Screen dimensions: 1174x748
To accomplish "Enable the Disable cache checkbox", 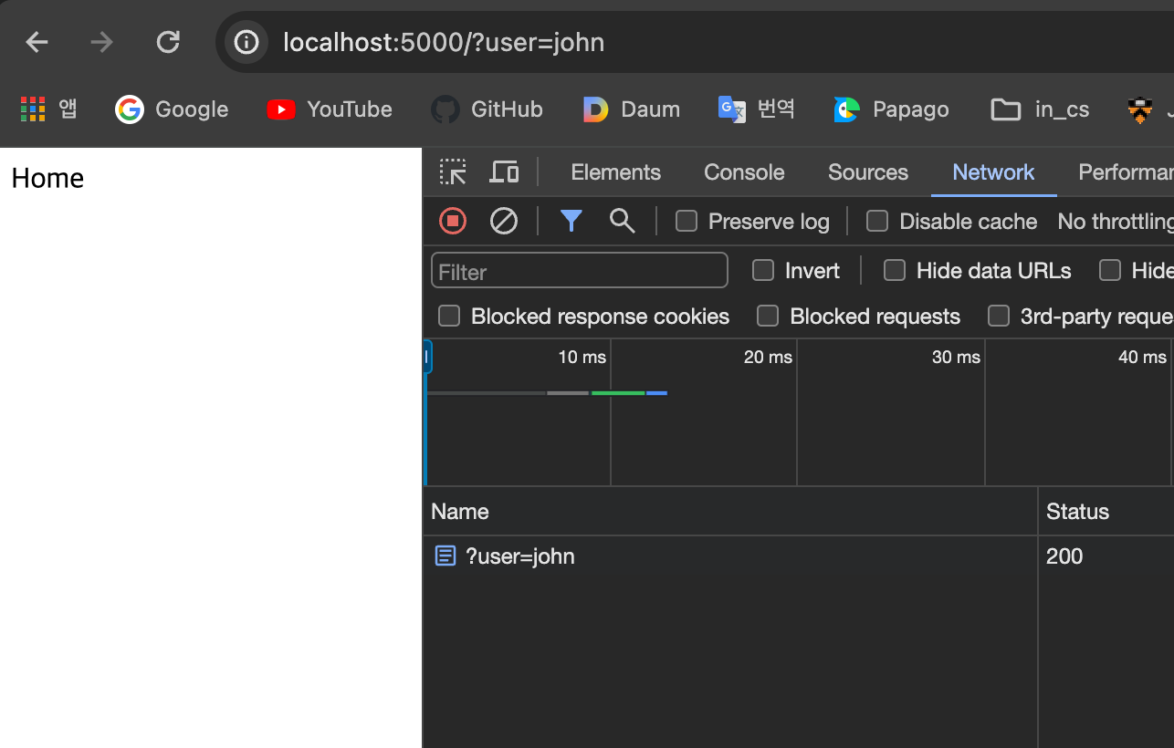I will 877,221.
